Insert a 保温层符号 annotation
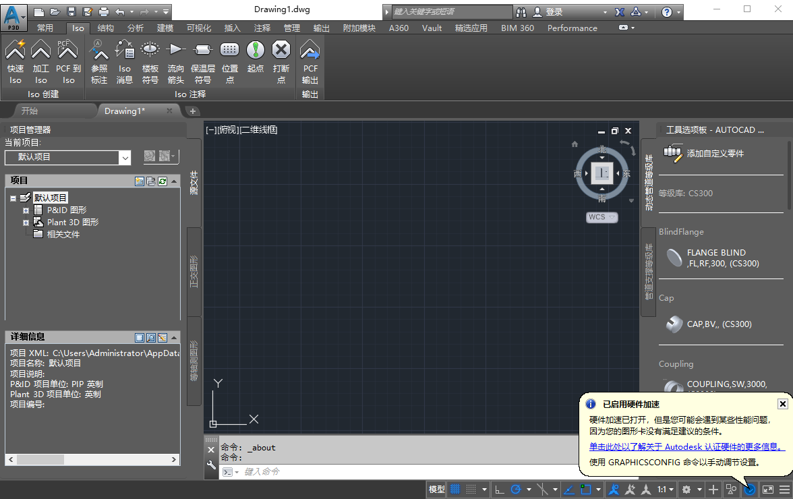Viewport: 793px width, 499px height. pos(203,61)
